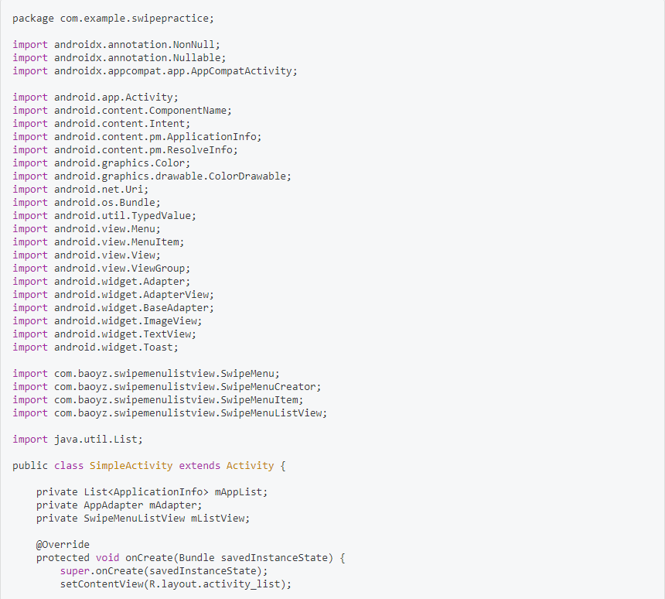Click the SwipeMenuItem import line
Viewport: 665px width, 599px height.
pos(158,400)
